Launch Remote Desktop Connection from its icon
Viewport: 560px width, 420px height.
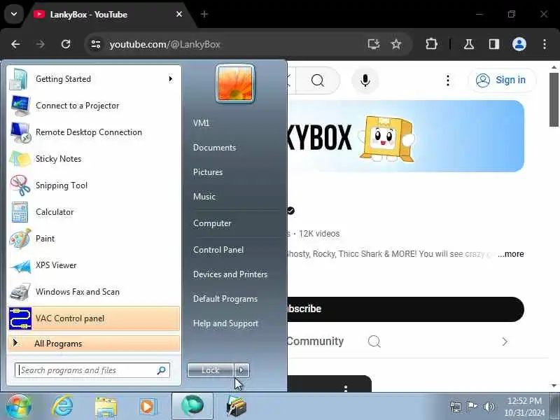(20, 132)
